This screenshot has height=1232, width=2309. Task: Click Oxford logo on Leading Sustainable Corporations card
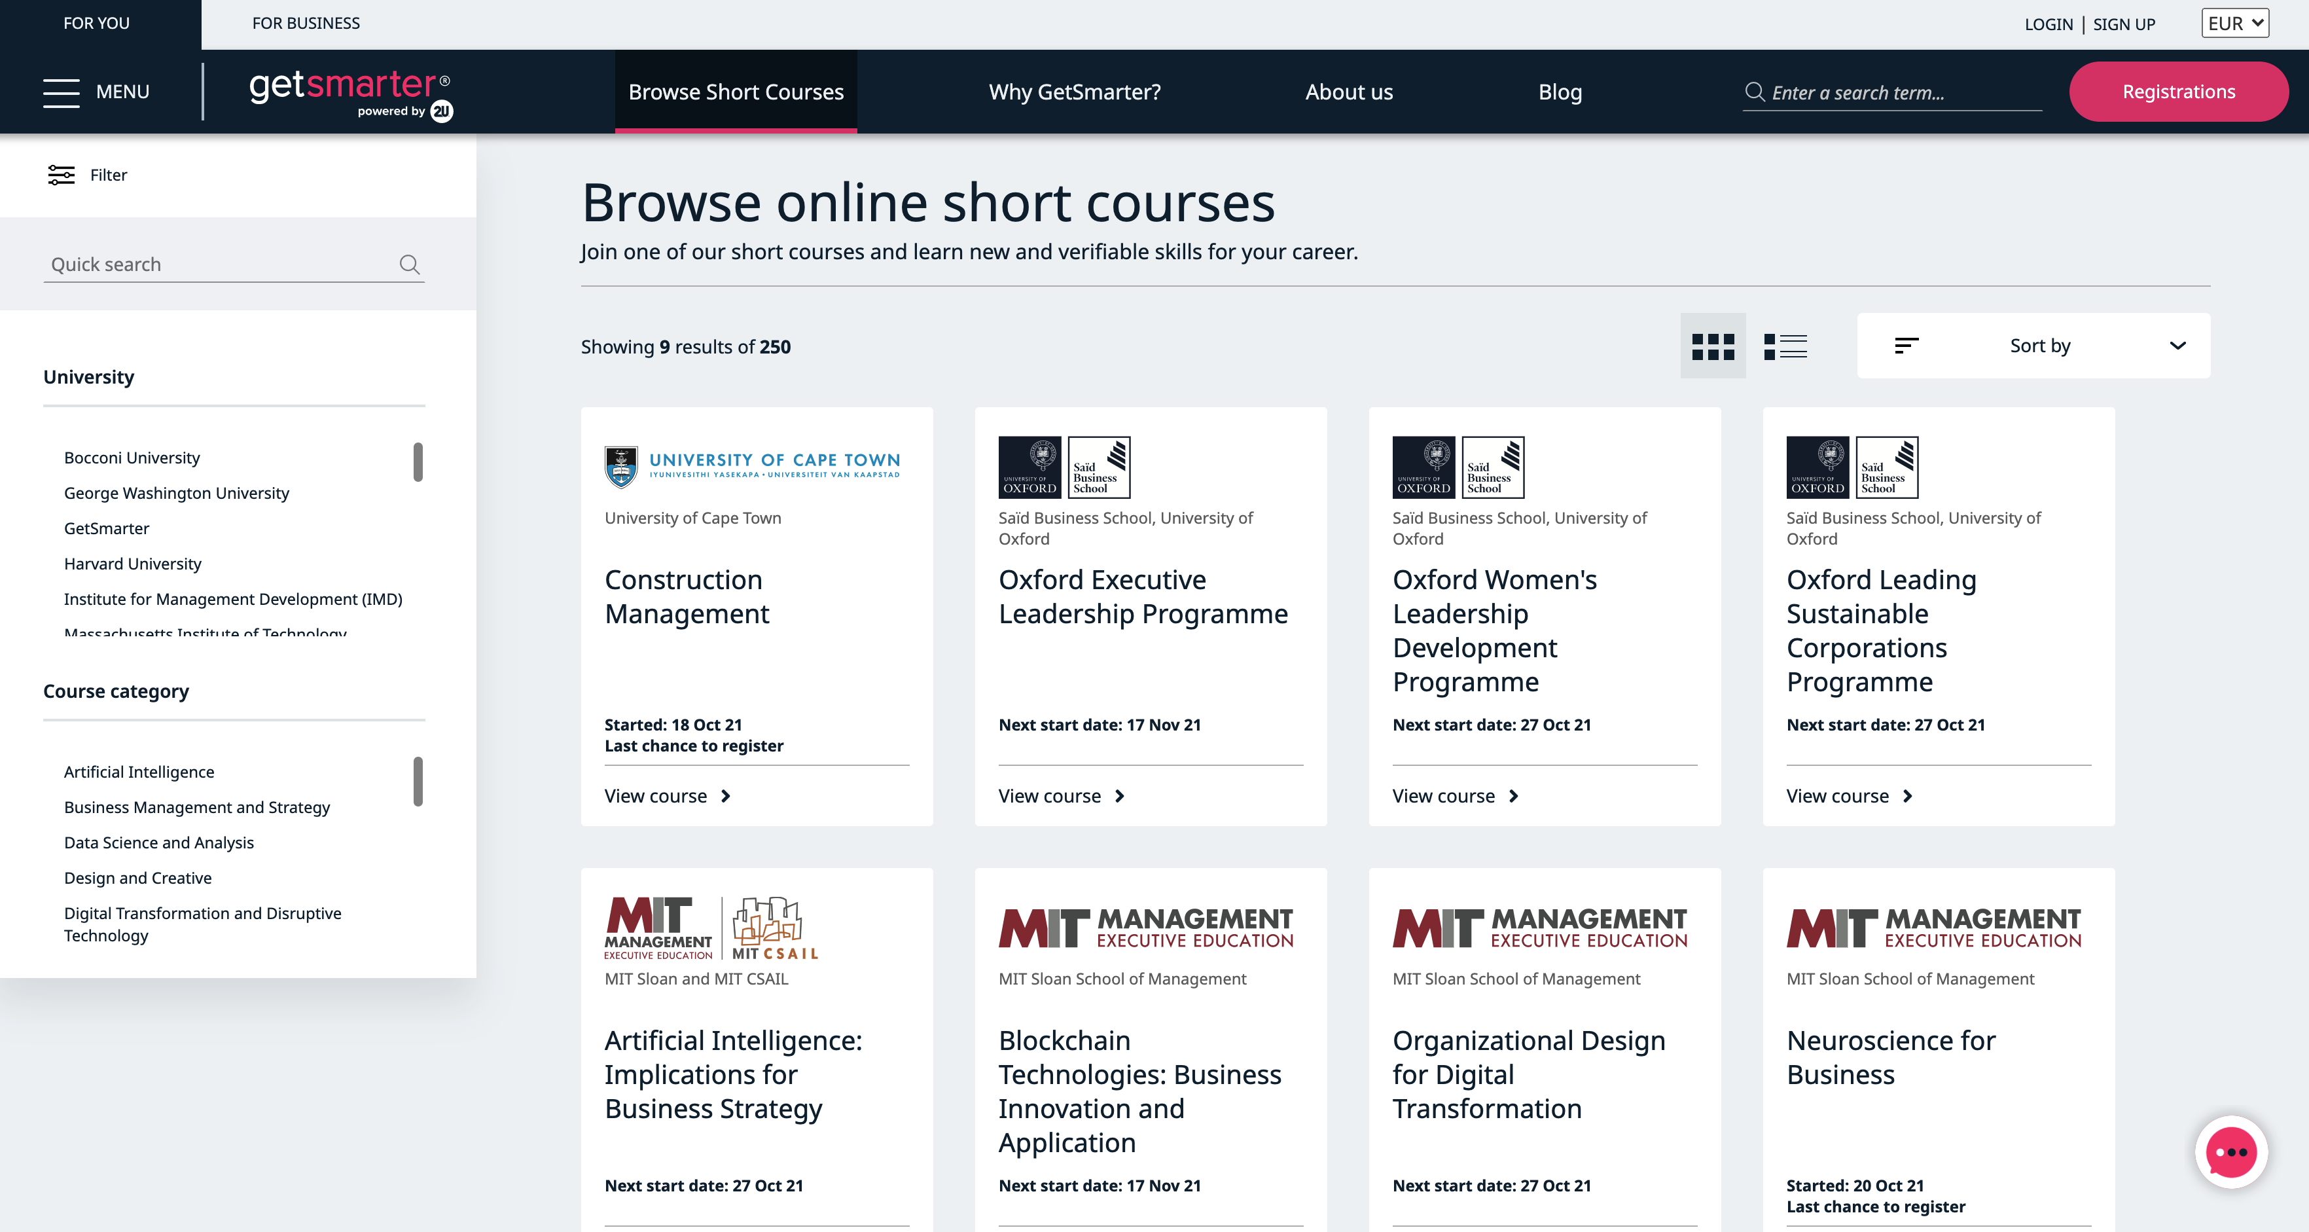pyautogui.click(x=1852, y=467)
